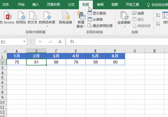Select the active cell containing 81
Viewport: 168px width, 117px height.
pos(36,62)
